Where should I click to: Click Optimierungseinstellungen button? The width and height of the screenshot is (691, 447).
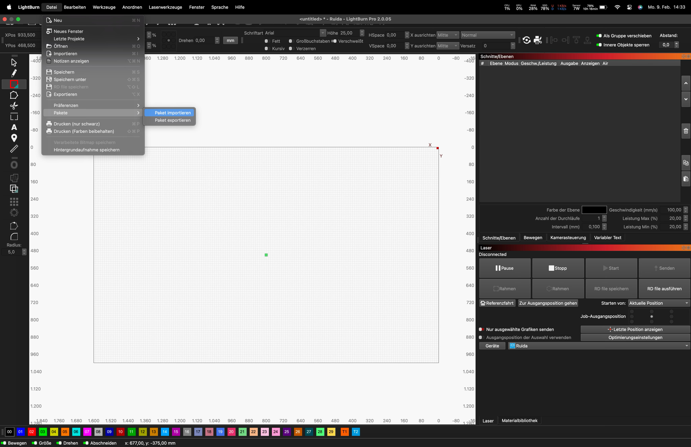[635, 337]
